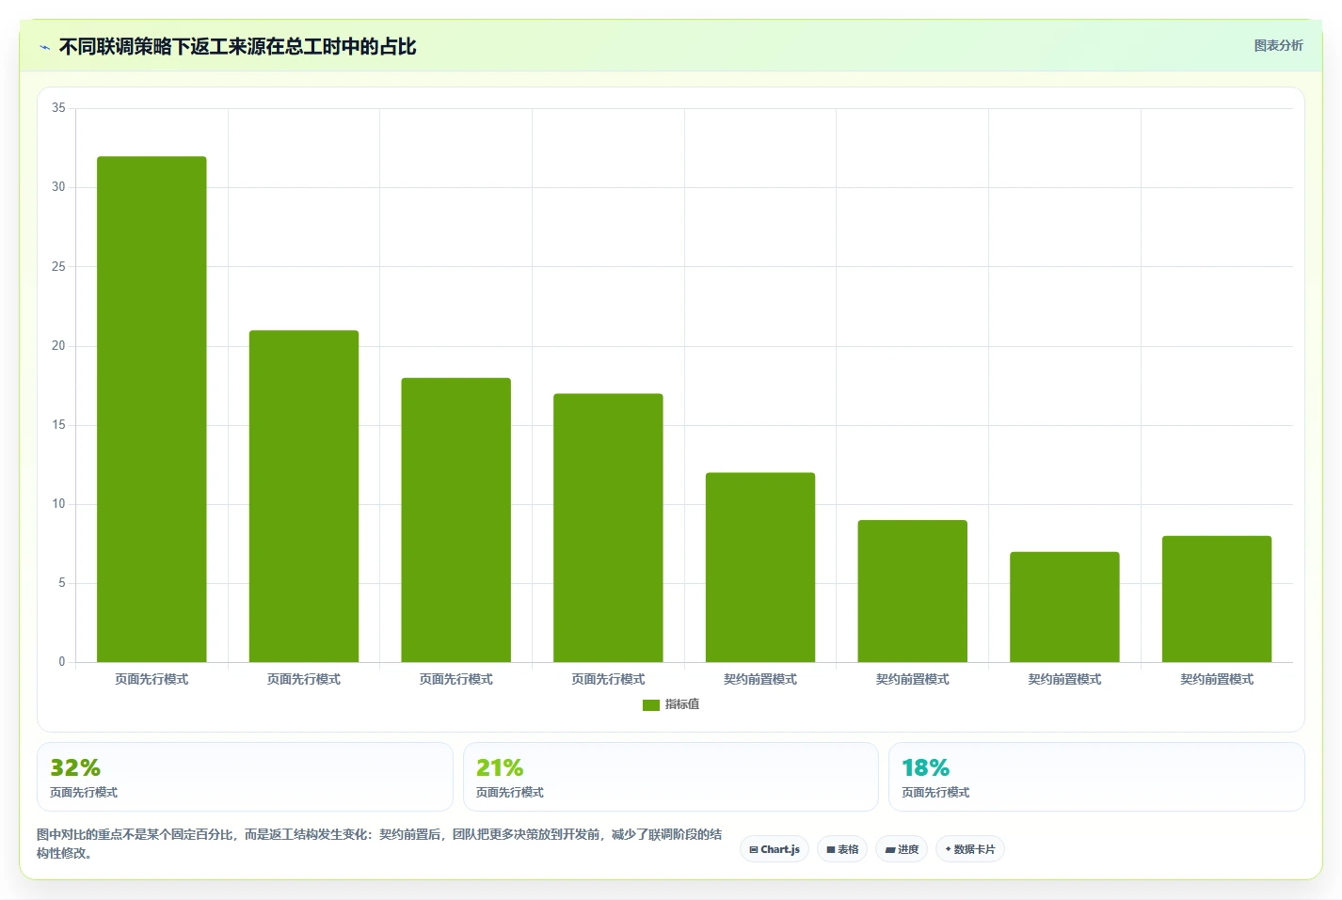The height and width of the screenshot is (900, 1342).
Task: Select the bar reaching 21
Action: (x=304, y=497)
